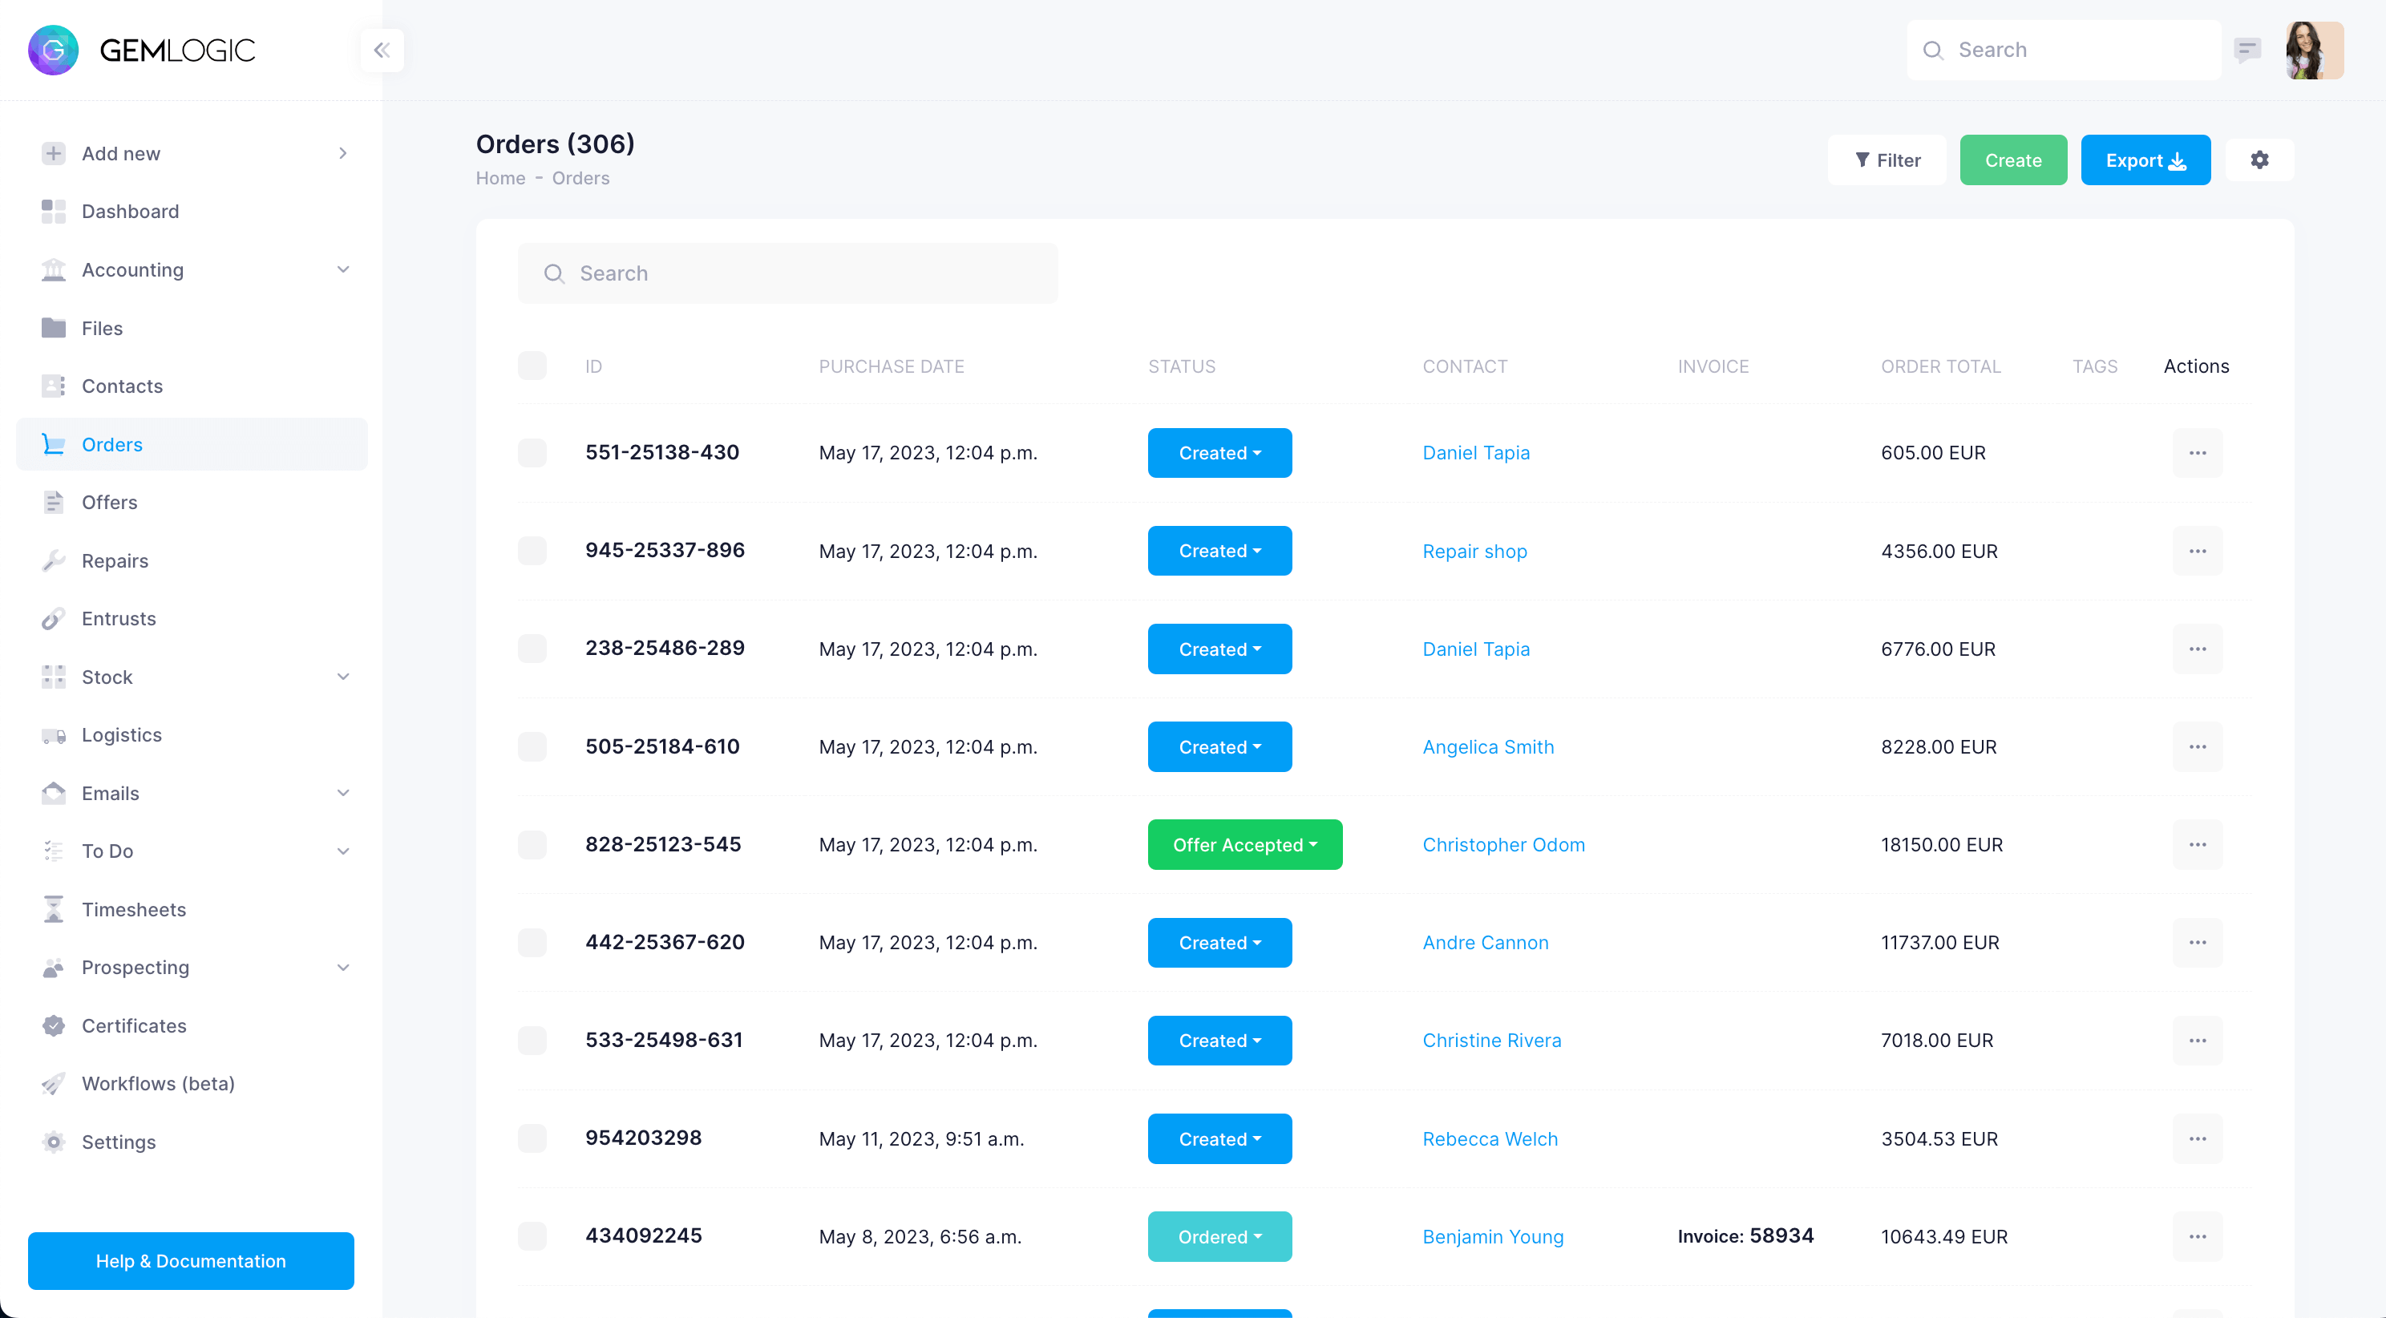This screenshot has height=1318, width=2386.
Task: Open actions menu for order 533-25498-631
Action: 2197,1040
